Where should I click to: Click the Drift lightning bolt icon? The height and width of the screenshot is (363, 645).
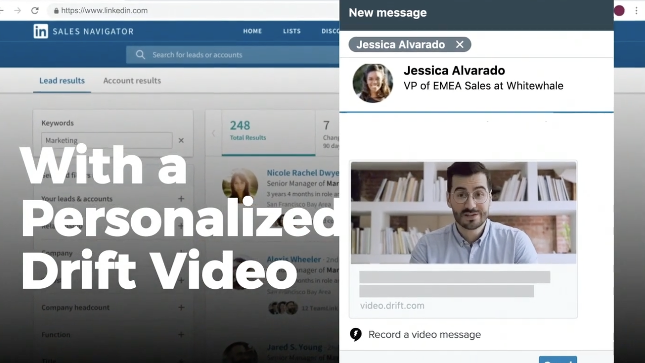tap(356, 335)
